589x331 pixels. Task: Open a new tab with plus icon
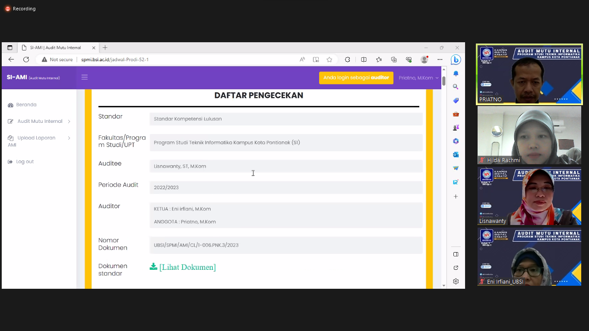click(x=105, y=48)
